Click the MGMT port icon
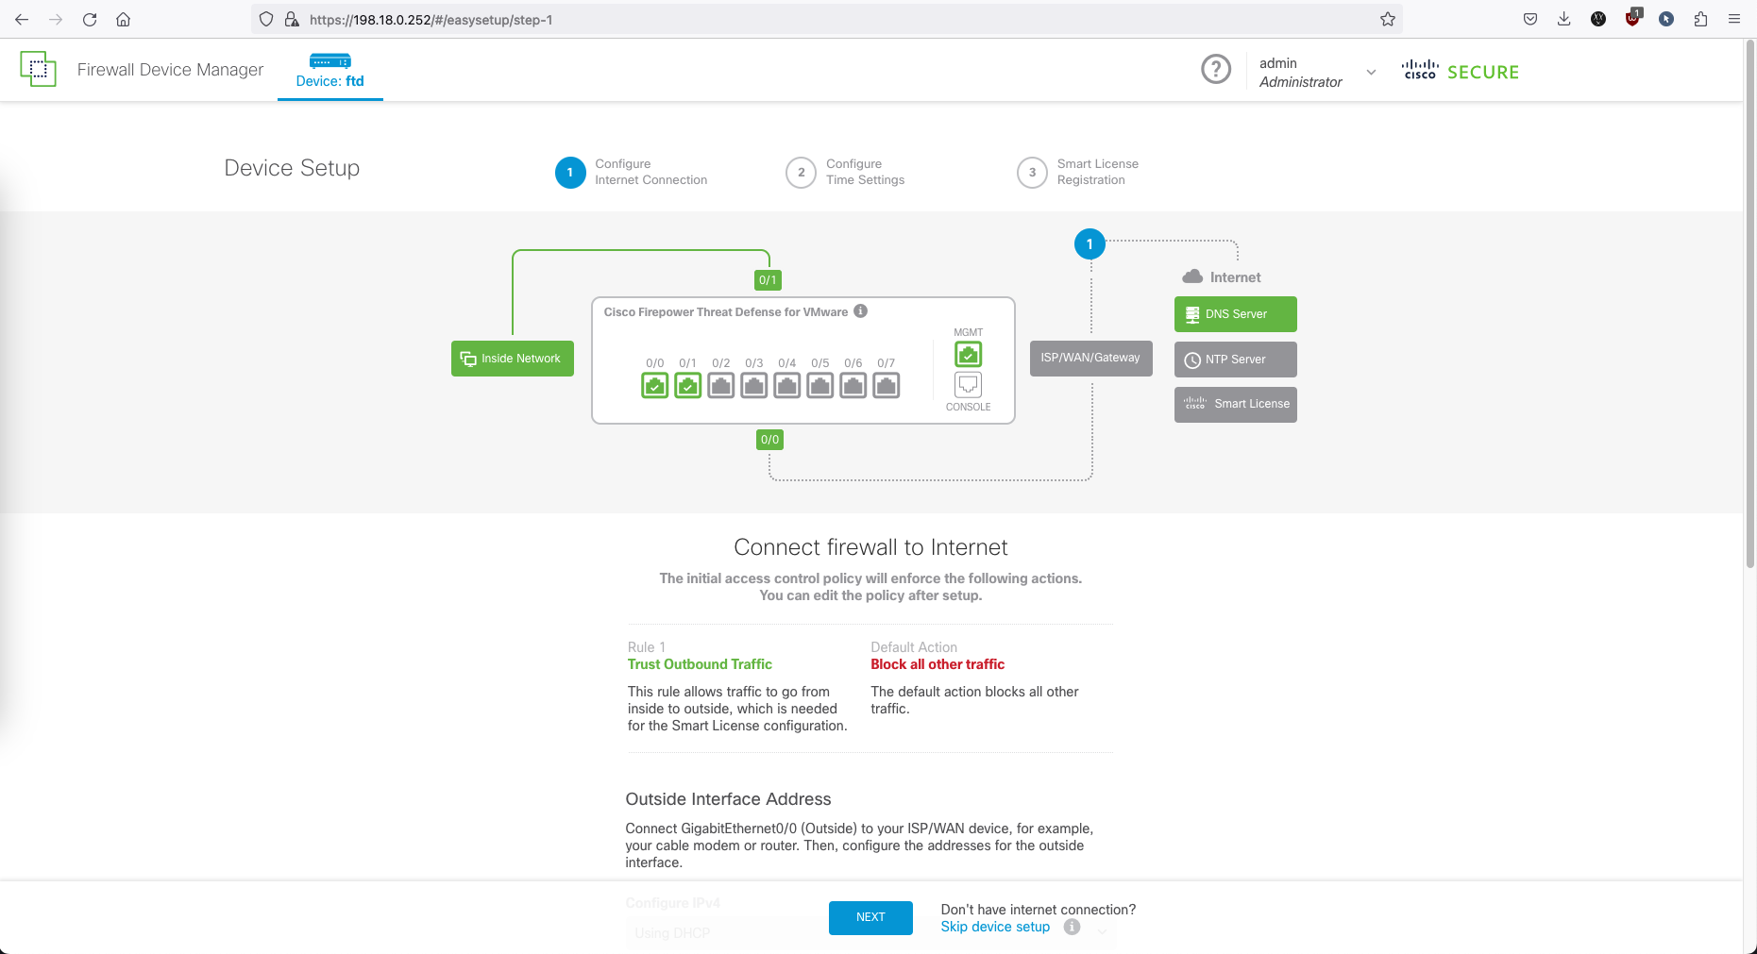The width and height of the screenshot is (1757, 954). pos(968,354)
